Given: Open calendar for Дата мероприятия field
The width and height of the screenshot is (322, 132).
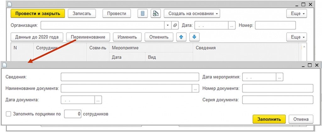Looking at the screenshot, I should tap(280, 77).
